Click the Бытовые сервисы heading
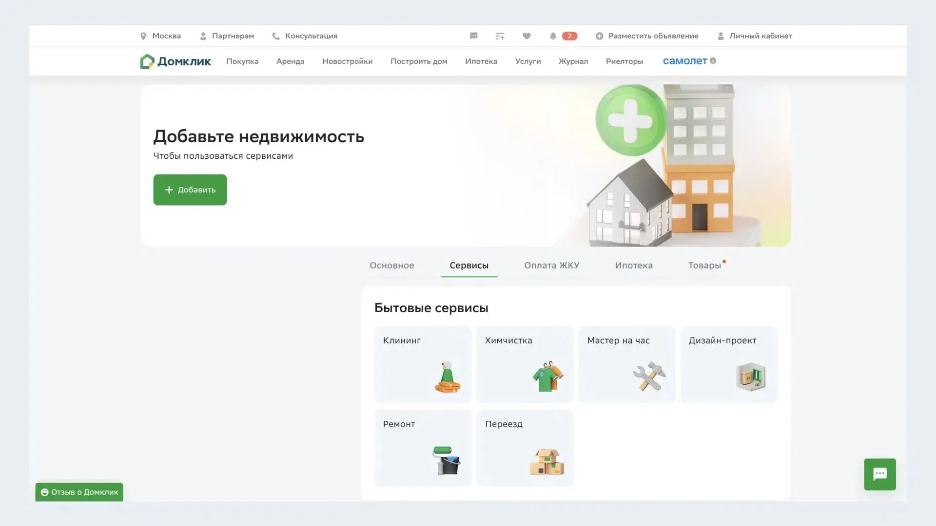 tap(431, 308)
